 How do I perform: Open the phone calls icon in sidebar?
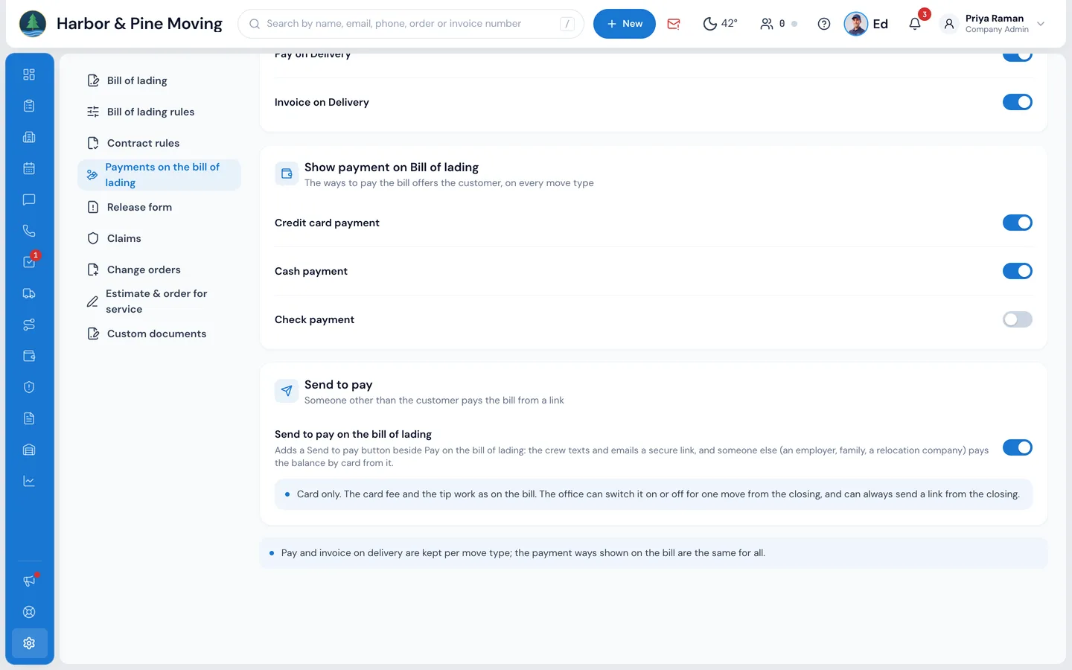pyautogui.click(x=29, y=231)
